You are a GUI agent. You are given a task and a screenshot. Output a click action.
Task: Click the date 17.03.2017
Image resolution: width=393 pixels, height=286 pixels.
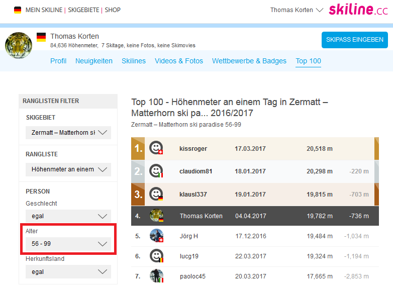(x=250, y=149)
